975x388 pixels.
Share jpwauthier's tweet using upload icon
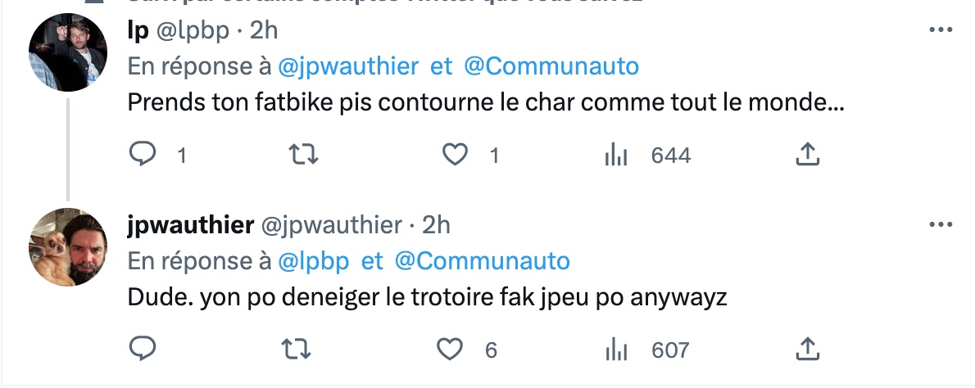(x=807, y=349)
